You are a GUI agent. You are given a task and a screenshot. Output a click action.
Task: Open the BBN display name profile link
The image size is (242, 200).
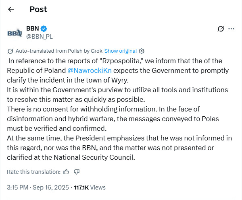[32, 29]
